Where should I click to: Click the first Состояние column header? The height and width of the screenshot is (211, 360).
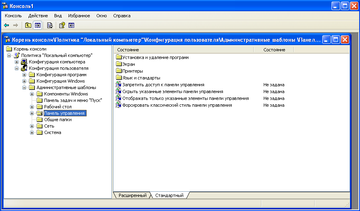[184, 50]
